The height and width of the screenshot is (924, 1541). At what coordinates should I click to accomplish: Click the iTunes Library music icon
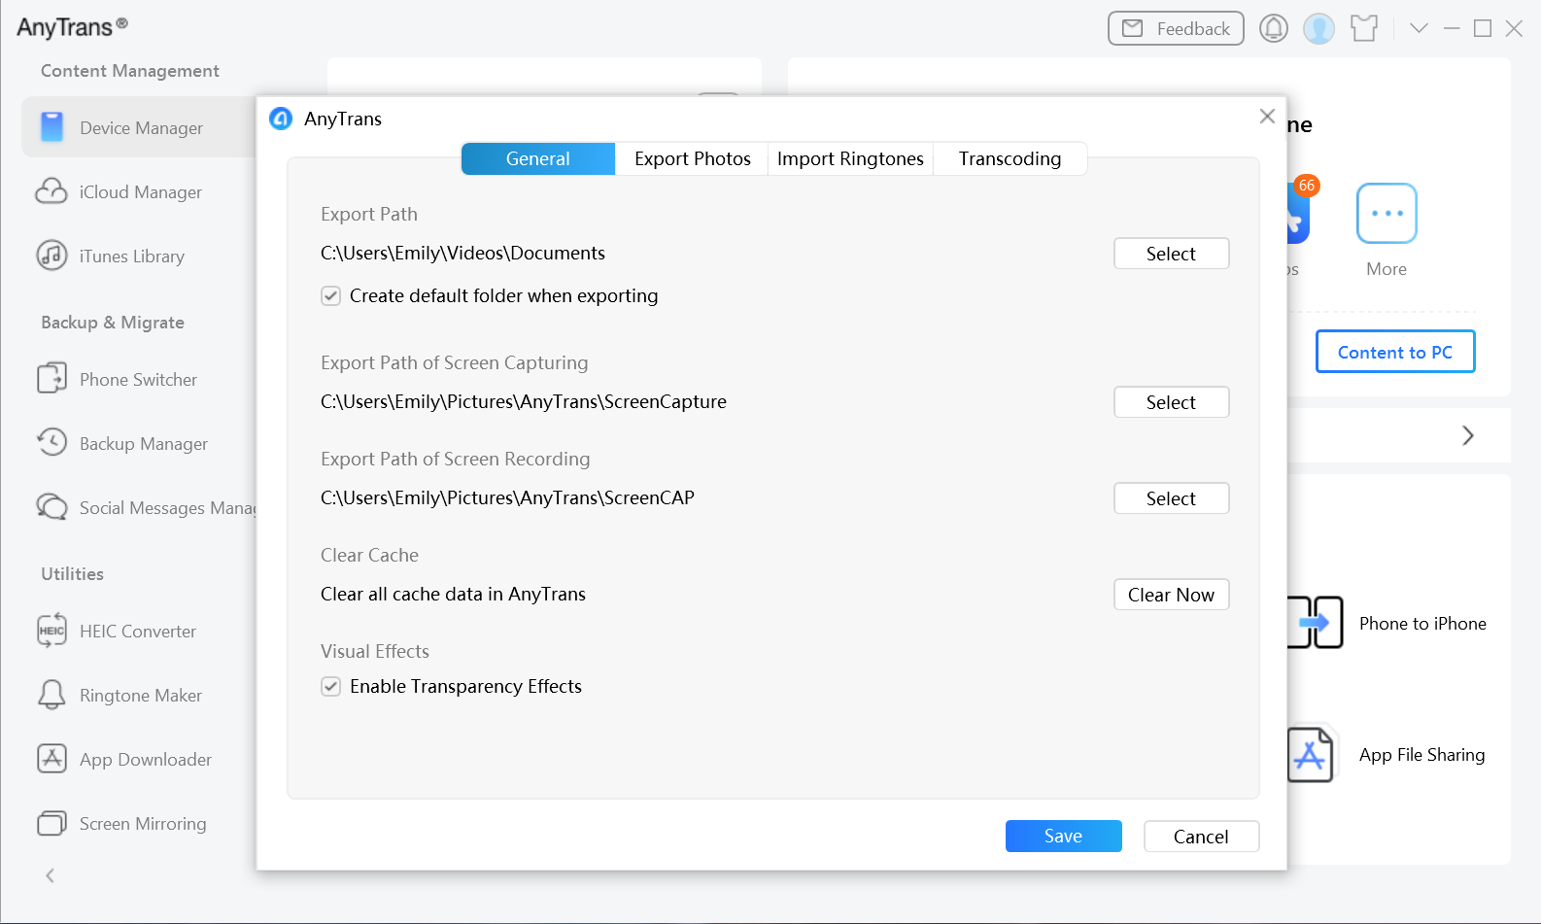tap(51, 256)
